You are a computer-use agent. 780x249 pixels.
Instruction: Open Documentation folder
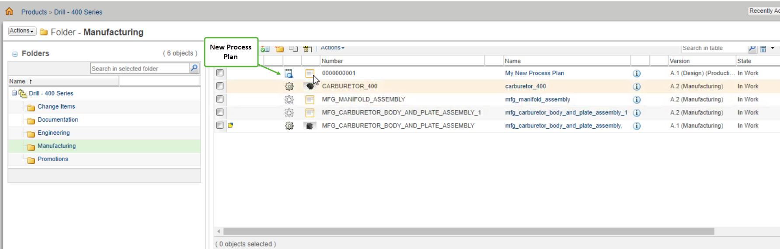click(x=58, y=119)
